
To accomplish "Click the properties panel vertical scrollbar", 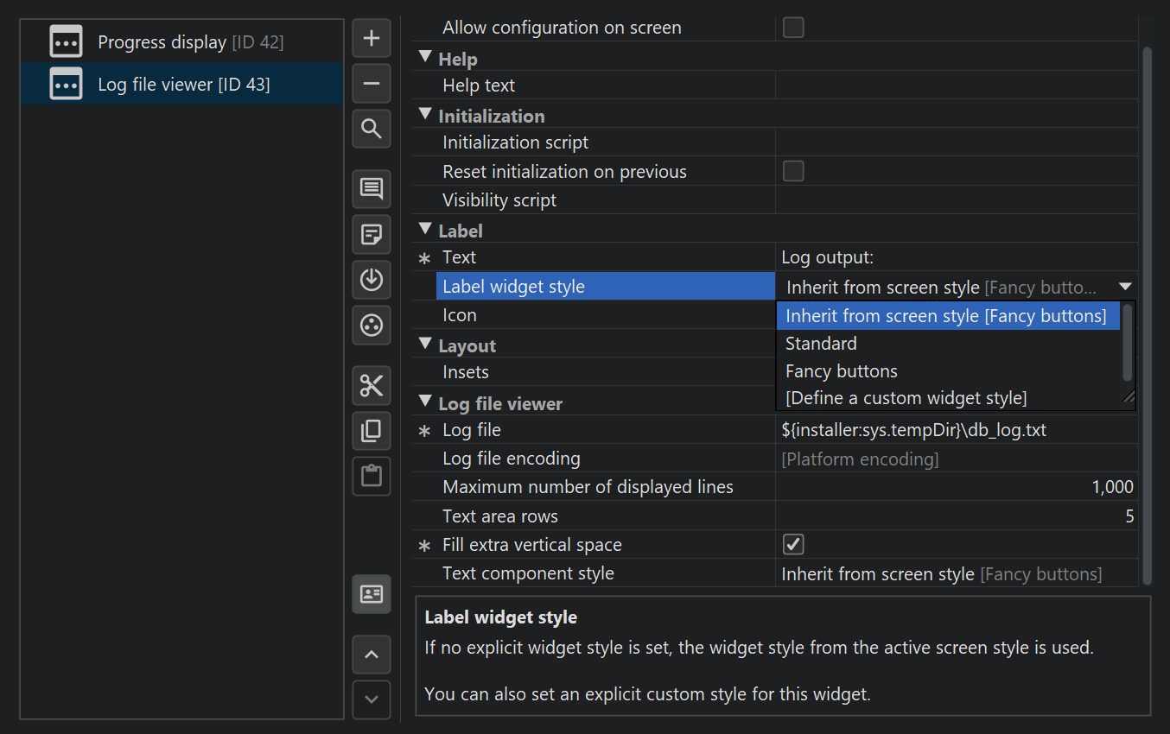I will (x=1147, y=311).
